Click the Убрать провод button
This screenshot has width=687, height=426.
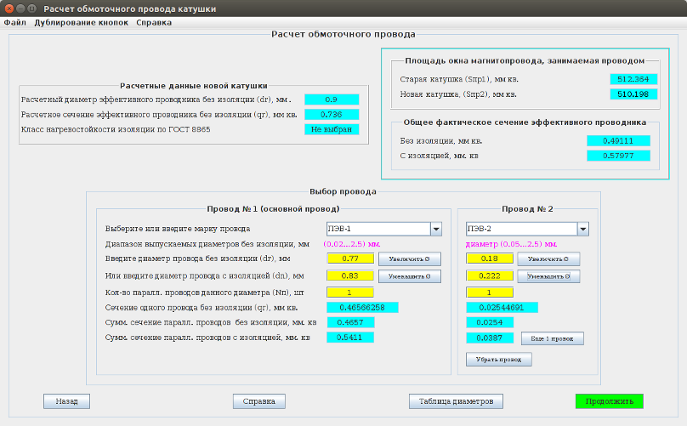498,359
